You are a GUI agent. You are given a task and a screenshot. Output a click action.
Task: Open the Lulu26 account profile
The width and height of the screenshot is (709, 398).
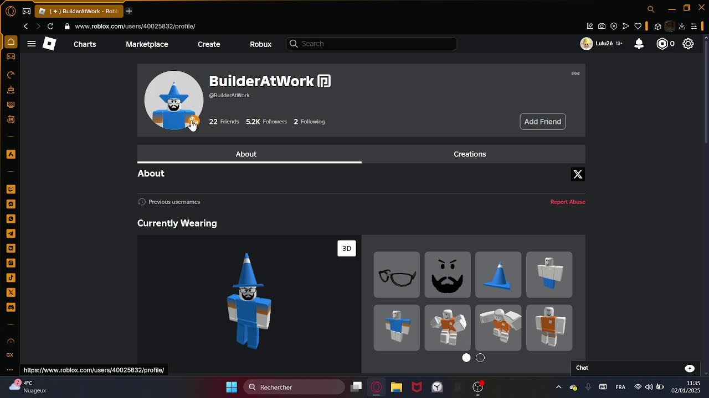[x=601, y=44]
